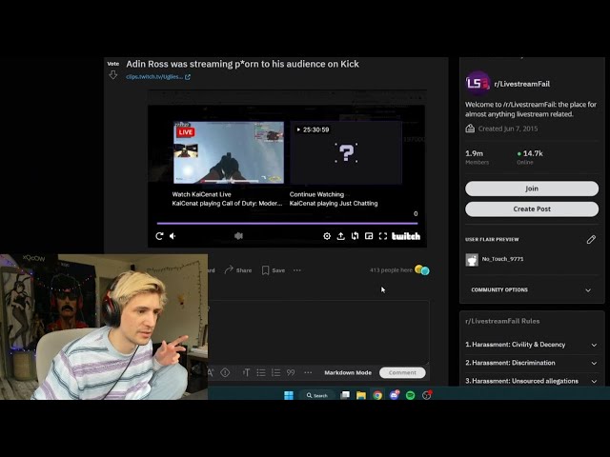Click the No_Touch_9771 flair avatar

472,259
